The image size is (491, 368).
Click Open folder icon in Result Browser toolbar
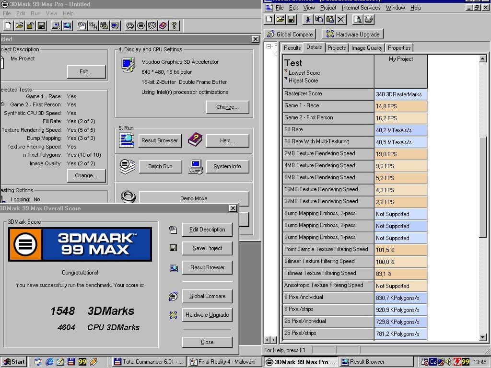tap(280, 19)
